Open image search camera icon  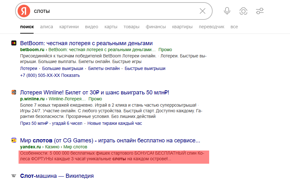pos(243,11)
